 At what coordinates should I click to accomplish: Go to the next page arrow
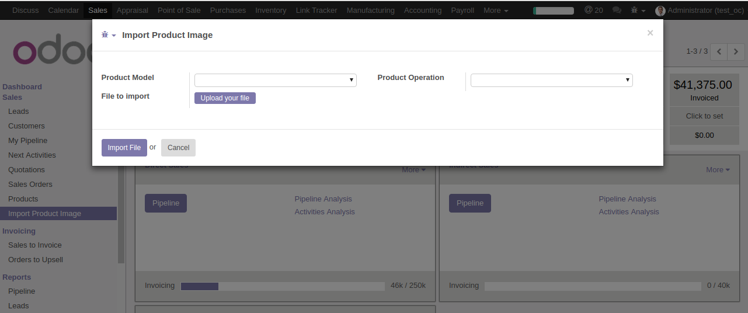[x=736, y=51]
